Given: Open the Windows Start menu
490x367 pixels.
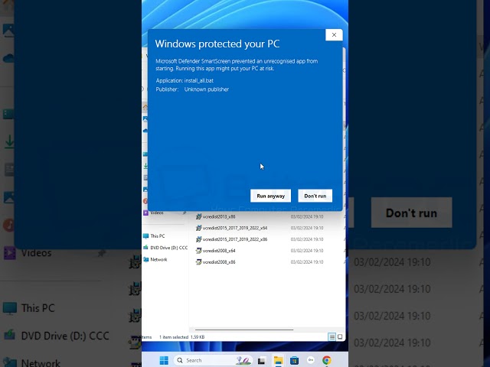Looking at the screenshot, I should 164,360.
